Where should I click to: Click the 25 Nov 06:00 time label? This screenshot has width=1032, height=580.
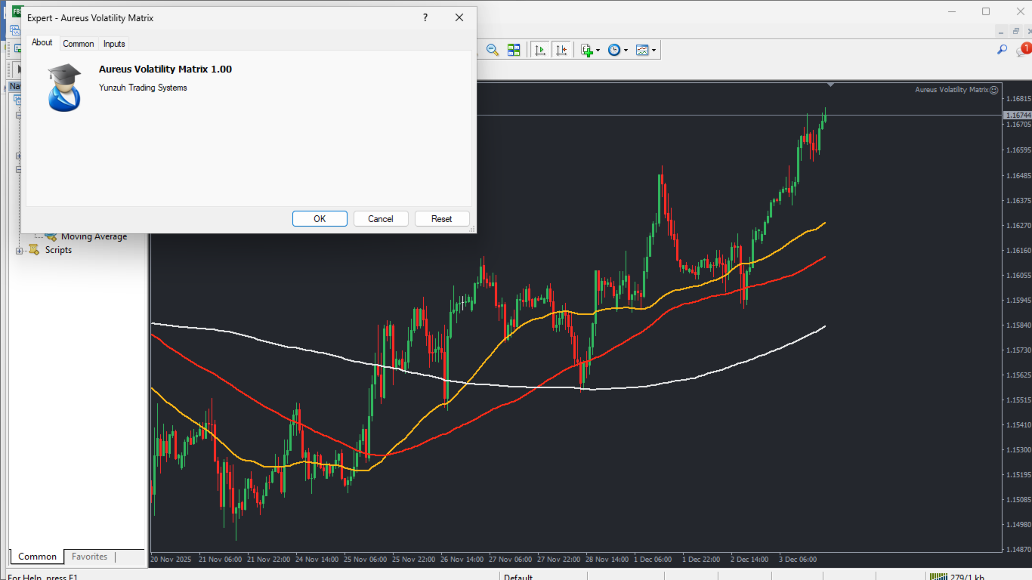coord(366,560)
